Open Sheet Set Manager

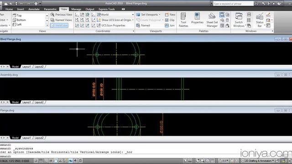point(212,20)
